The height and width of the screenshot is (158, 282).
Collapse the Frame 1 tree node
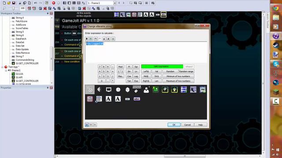click(6, 70)
